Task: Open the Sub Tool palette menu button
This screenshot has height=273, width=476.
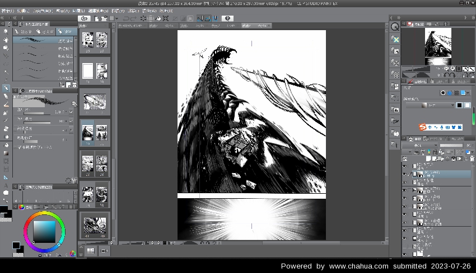Action: (15, 24)
